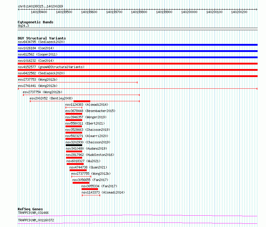This screenshot has width=266, height=227.
Task: Open nsv1143373 (Alsmadi2014) label
Action: 103,192
